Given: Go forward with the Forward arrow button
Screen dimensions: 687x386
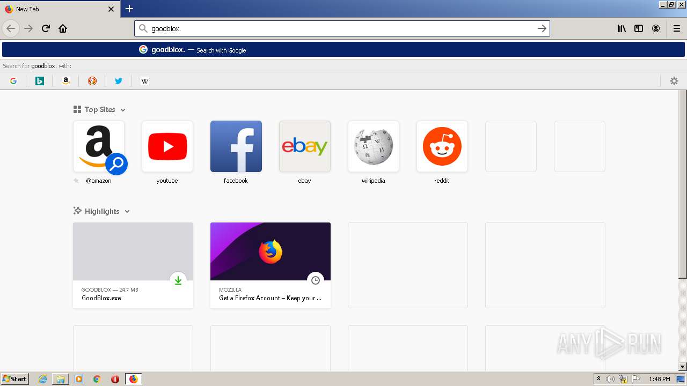Looking at the screenshot, I should coord(28,28).
